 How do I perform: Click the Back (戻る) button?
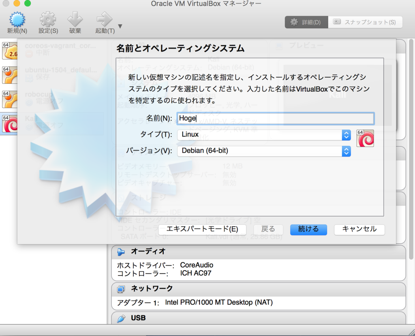(268, 229)
